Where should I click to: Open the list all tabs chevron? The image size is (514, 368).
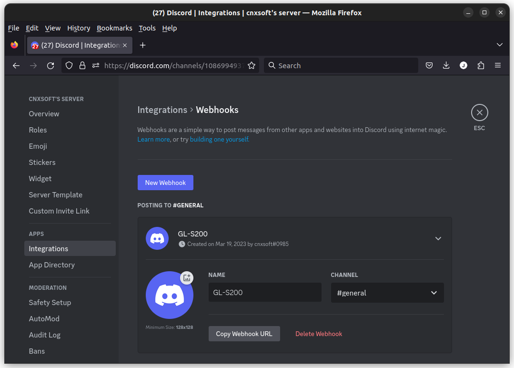pyautogui.click(x=500, y=45)
